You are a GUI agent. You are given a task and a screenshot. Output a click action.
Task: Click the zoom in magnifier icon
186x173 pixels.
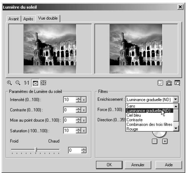click(x=10, y=83)
